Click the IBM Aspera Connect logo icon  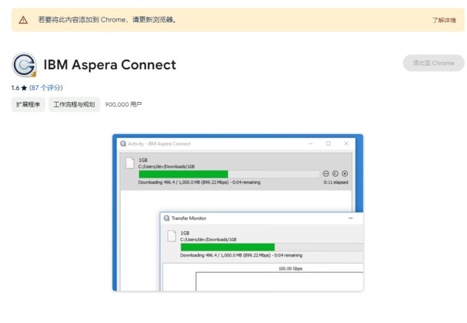coord(24,65)
